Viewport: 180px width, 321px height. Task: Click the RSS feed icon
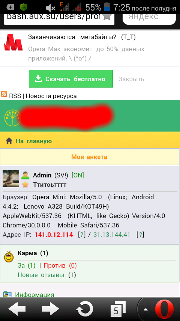tap(4, 94)
